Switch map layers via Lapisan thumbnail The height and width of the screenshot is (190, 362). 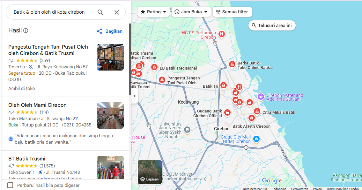tap(150, 172)
